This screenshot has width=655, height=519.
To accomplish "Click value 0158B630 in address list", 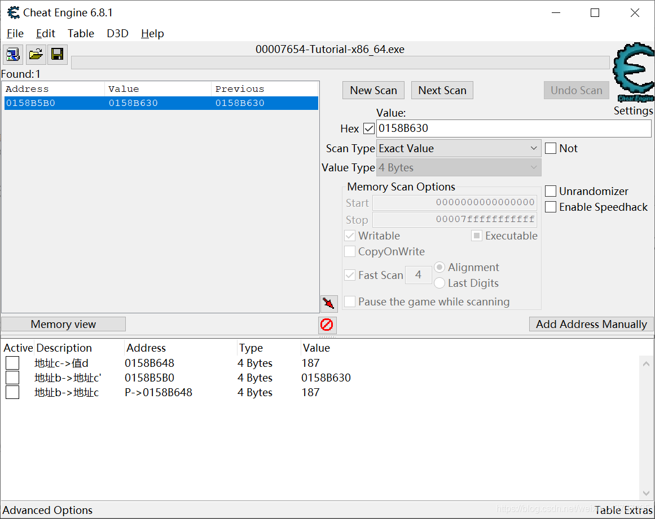I will 326,378.
